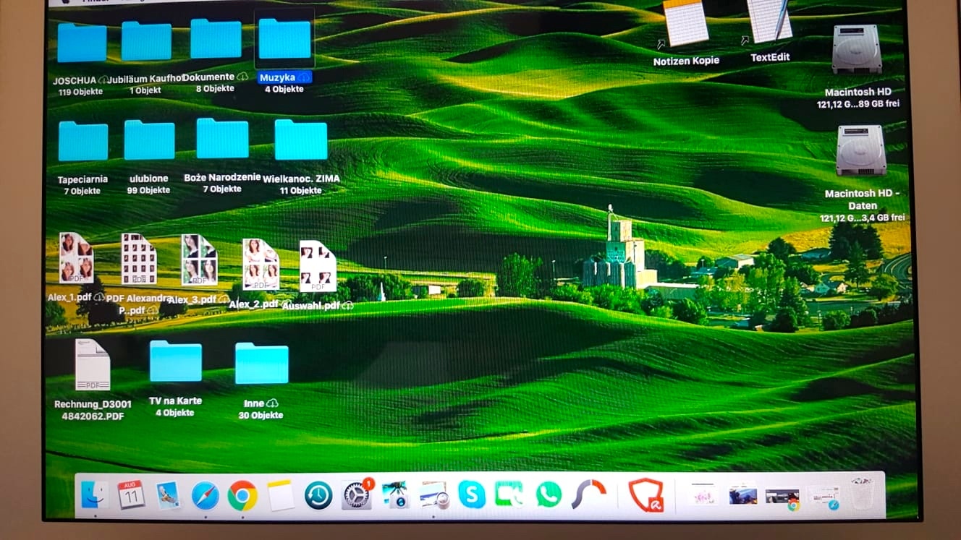Open the Trash in the Dock

pyautogui.click(x=862, y=494)
